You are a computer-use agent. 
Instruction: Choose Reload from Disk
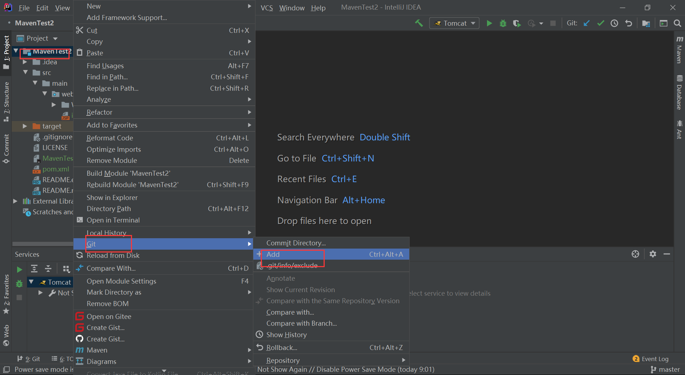164,255
